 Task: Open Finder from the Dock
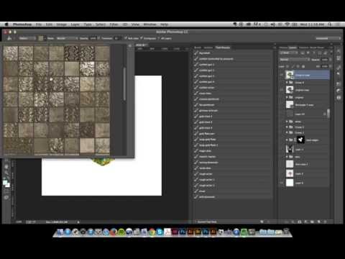point(60,232)
